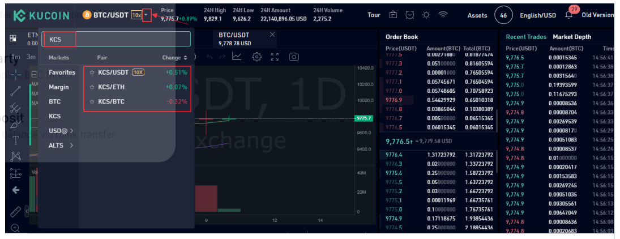Image resolution: width=620 pixels, height=239 pixels.
Task: Switch to Old Version
Action: (597, 15)
